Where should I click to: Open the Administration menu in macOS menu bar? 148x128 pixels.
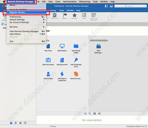tap(70, 2)
